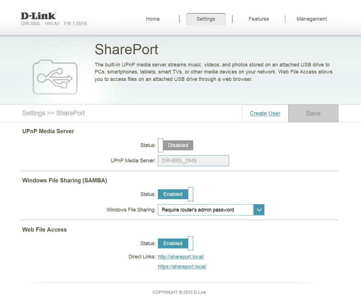Click the Windows File Sharing (SAMBA) heading
Viewport: 361px width, 300px height.
65,180
